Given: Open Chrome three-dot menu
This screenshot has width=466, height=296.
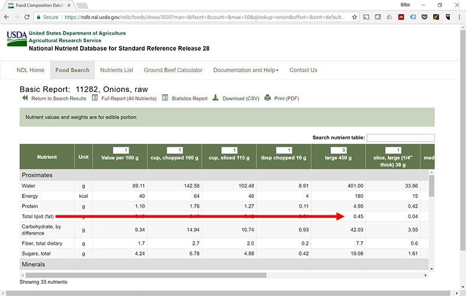Looking at the screenshot, I should pos(459,17).
